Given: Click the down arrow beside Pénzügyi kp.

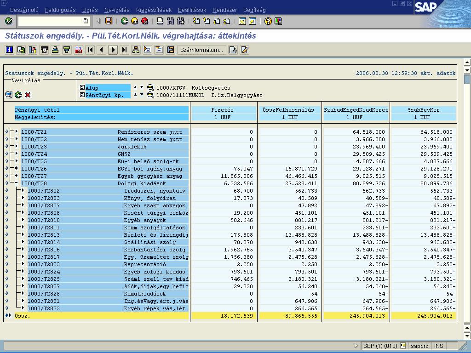Looking at the screenshot, I should 142,95.
